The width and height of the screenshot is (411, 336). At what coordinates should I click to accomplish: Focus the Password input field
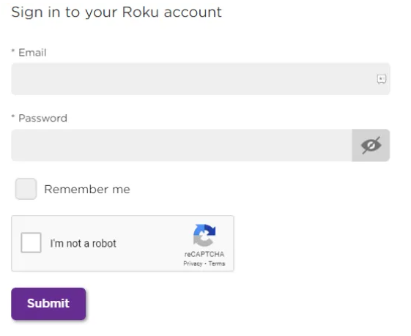point(182,145)
